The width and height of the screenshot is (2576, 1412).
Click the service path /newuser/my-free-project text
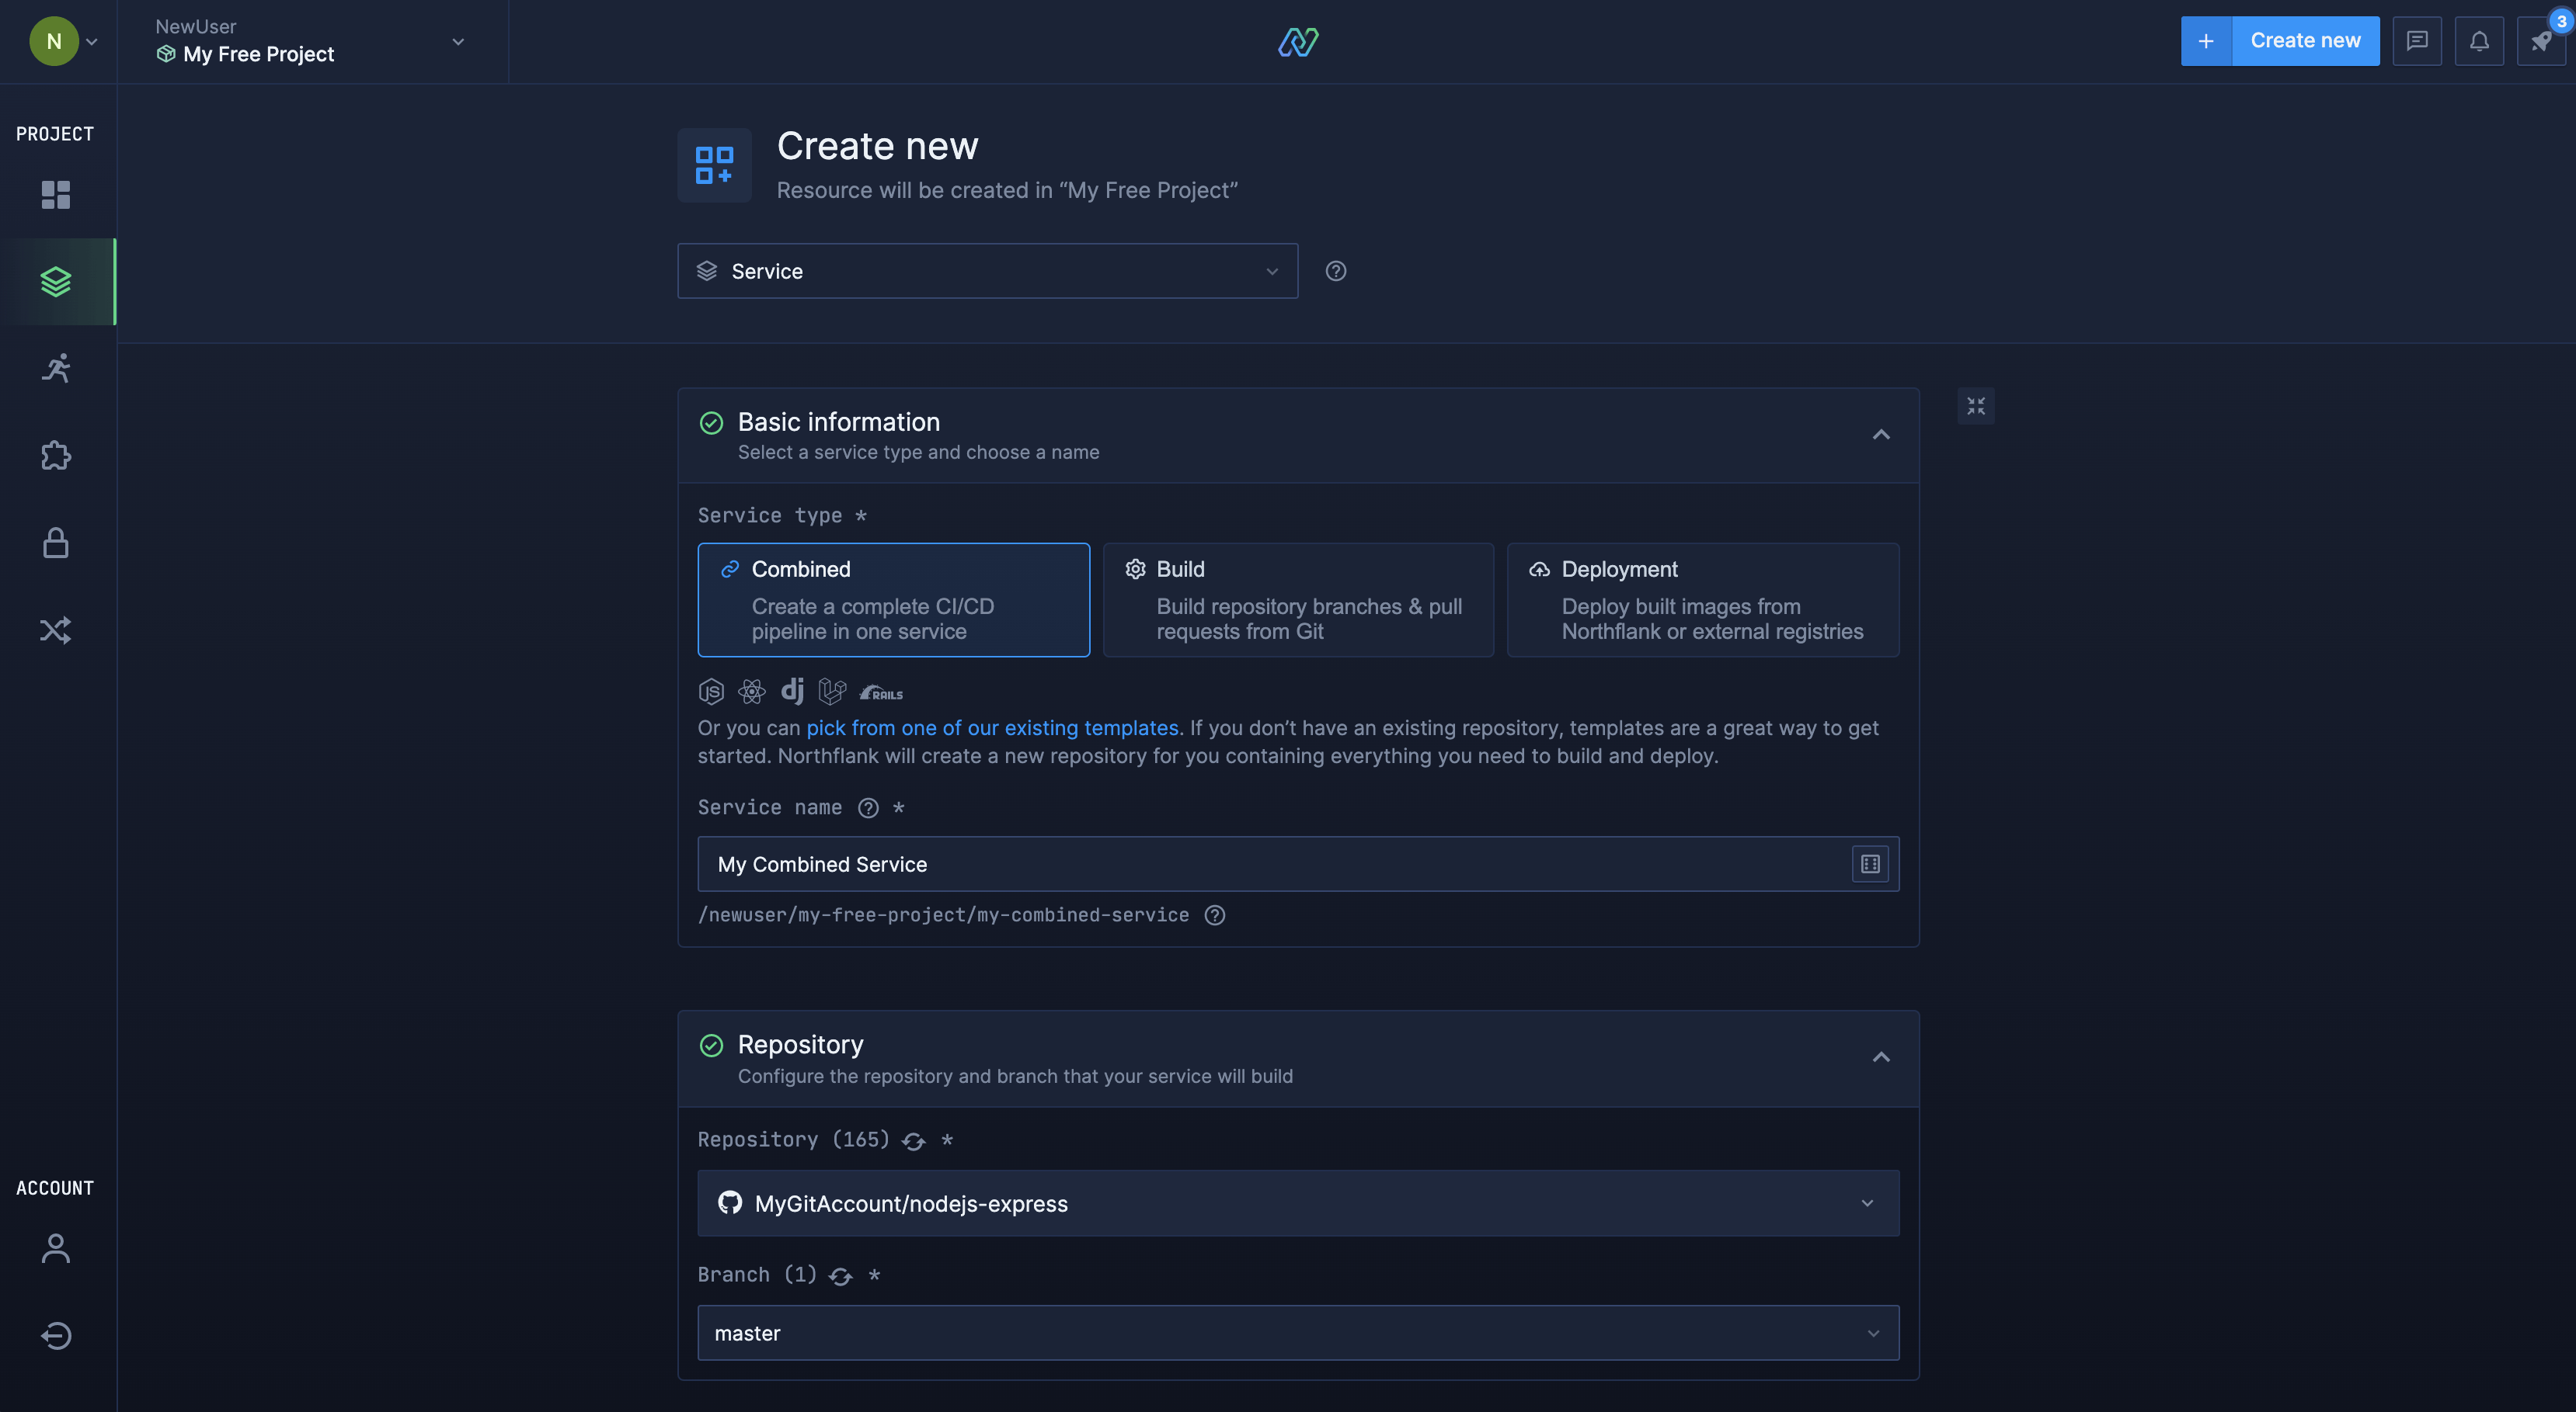coord(943,914)
